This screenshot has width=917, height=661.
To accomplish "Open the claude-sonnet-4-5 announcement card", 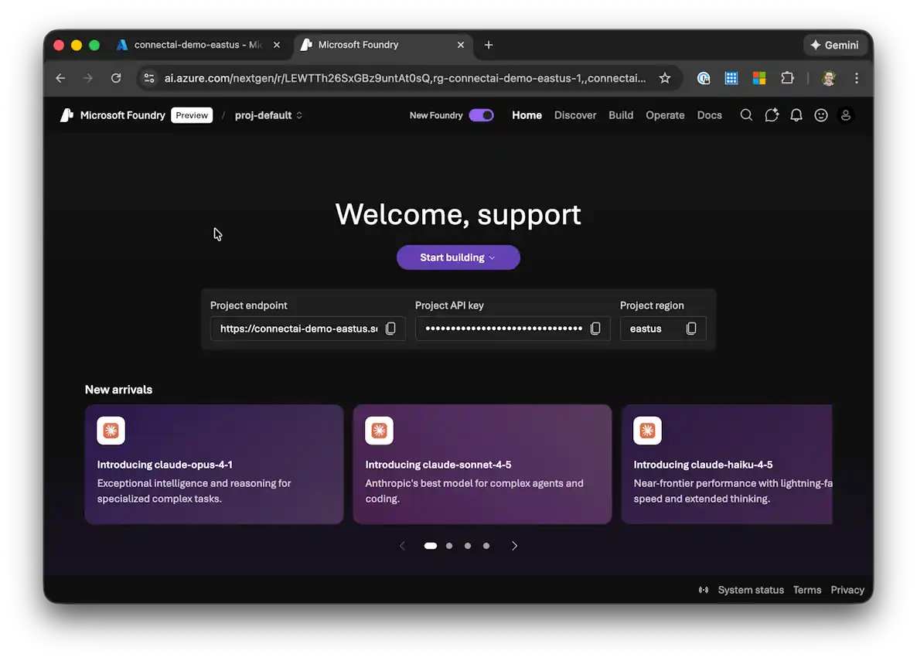I will (482, 464).
